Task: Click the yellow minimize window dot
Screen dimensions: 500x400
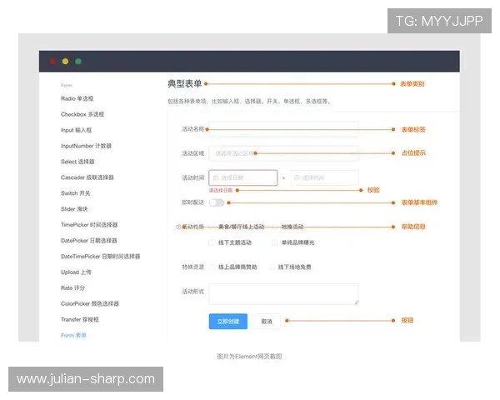Action: tap(65, 61)
